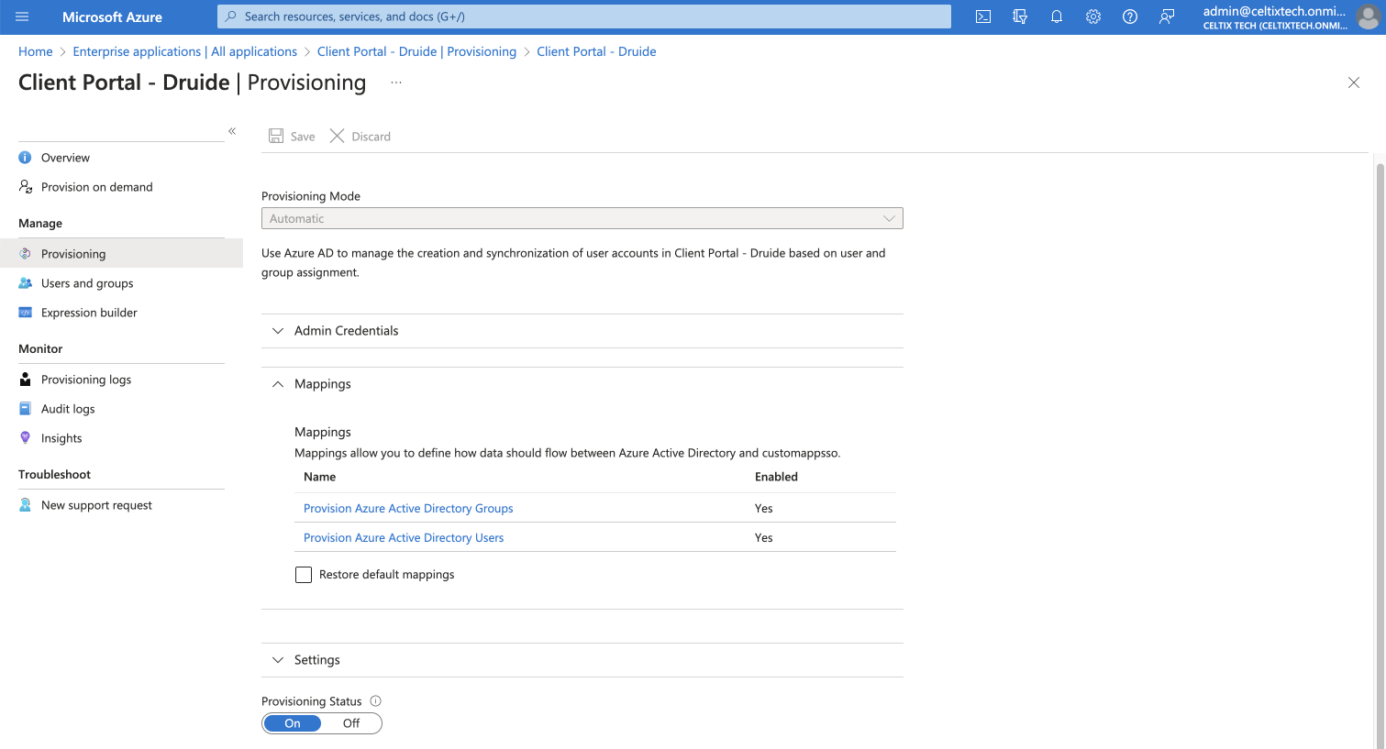The image size is (1386, 749).
Task: Launch Cloud Shell from the top bar
Action: tap(983, 17)
